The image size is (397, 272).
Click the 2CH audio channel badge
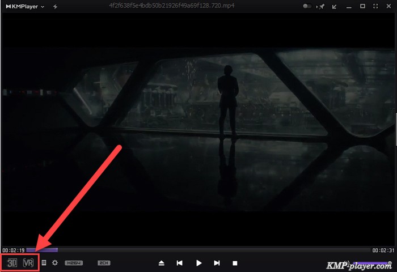click(x=104, y=263)
